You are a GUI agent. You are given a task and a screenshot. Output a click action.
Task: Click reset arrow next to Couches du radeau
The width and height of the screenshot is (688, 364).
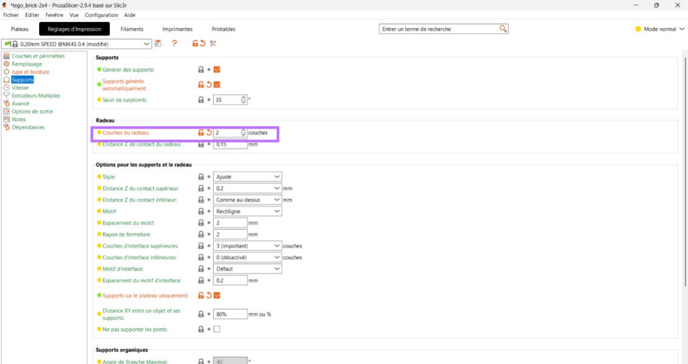(x=209, y=133)
